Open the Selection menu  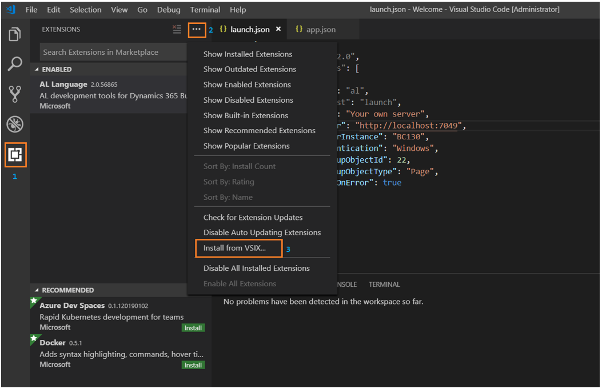[86, 10]
